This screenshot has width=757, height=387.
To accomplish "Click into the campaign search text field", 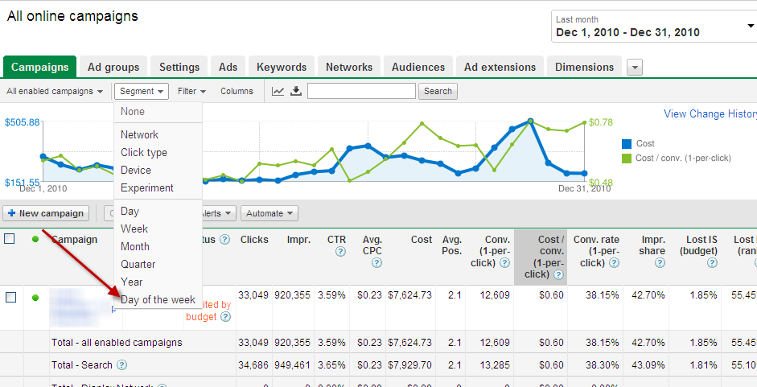I will pos(361,91).
